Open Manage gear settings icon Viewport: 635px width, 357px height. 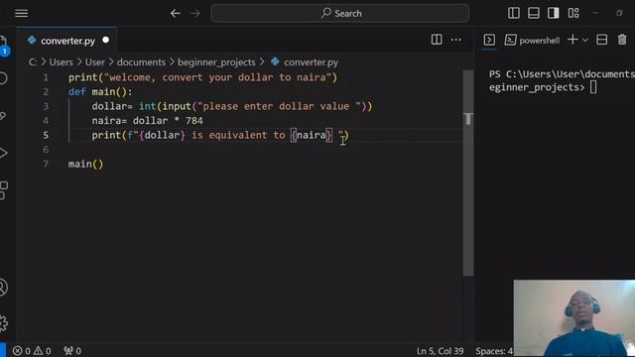[x=3, y=323]
